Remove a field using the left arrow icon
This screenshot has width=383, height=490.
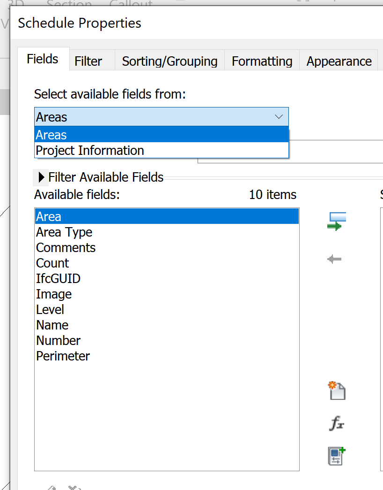coord(334,258)
